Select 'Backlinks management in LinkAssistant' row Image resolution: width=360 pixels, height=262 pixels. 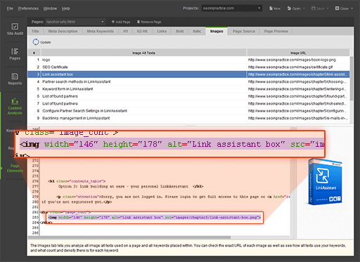click(188, 118)
